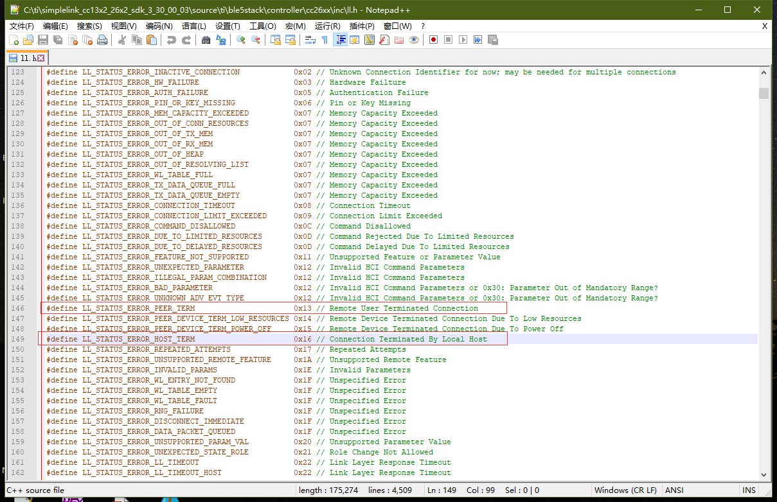Click the vertical scrollbar thumb
Viewport: 777px width, 502px height.
pos(764,94)
